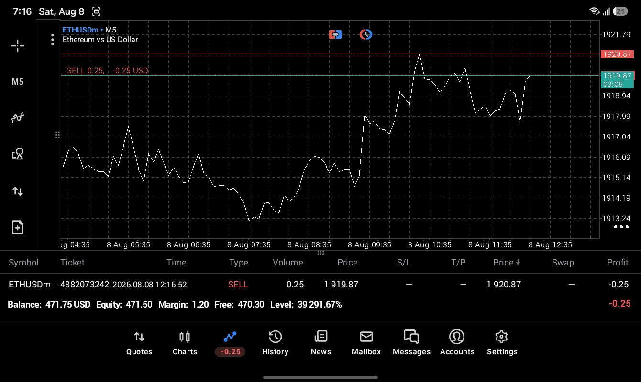The width and height of the screenshot is (641, 382).
Task: Switch to the Charts tab
Action: pyautogui.click(x=185, y=343)
